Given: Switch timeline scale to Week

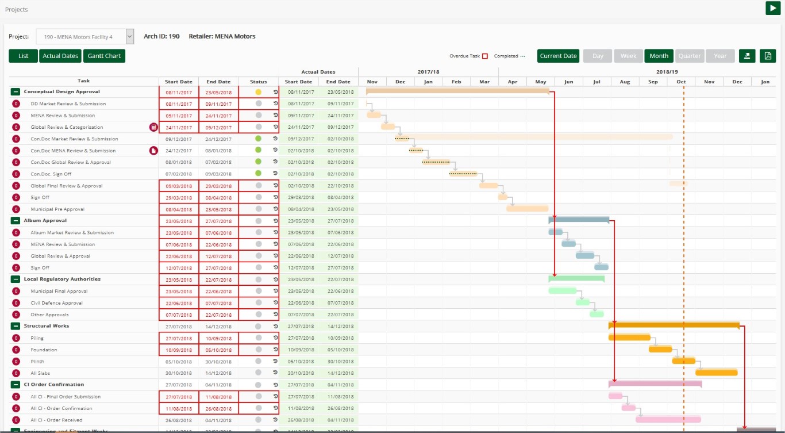Looking at the screenshot, I should pos(628,56).
